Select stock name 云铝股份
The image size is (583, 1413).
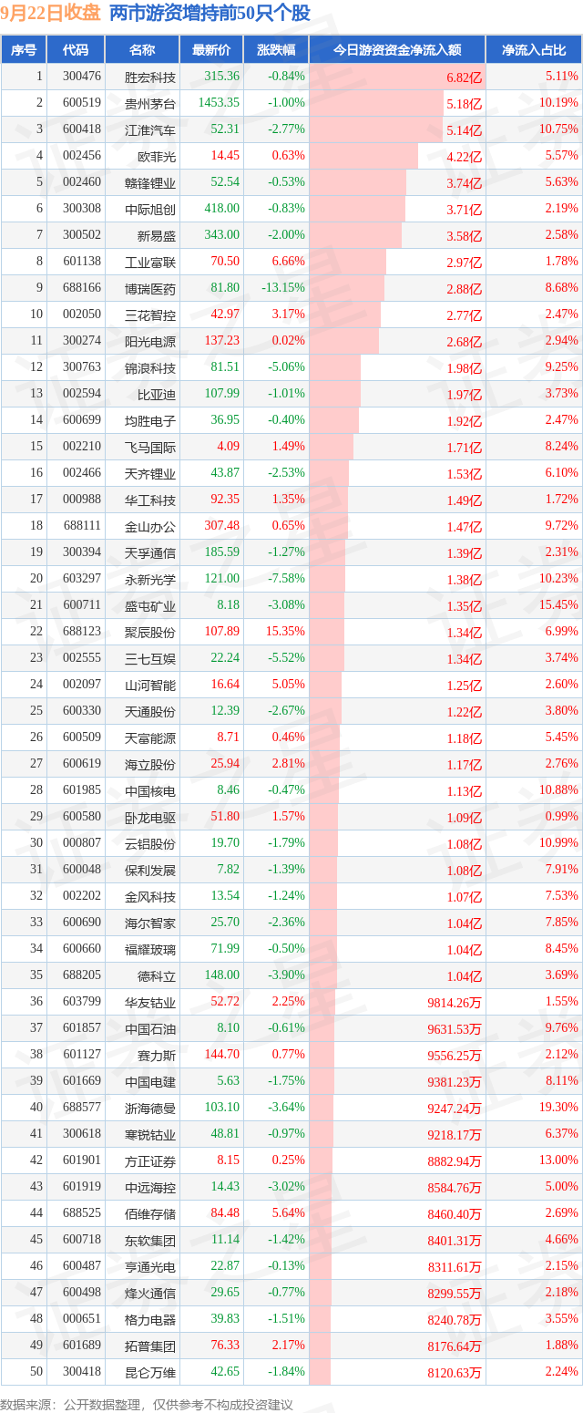tap(149, 843)
